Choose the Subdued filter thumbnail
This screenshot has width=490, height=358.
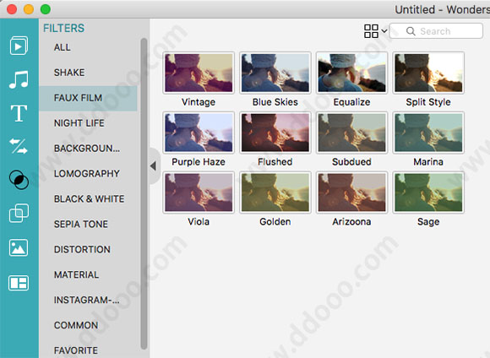tap(352, 133)
